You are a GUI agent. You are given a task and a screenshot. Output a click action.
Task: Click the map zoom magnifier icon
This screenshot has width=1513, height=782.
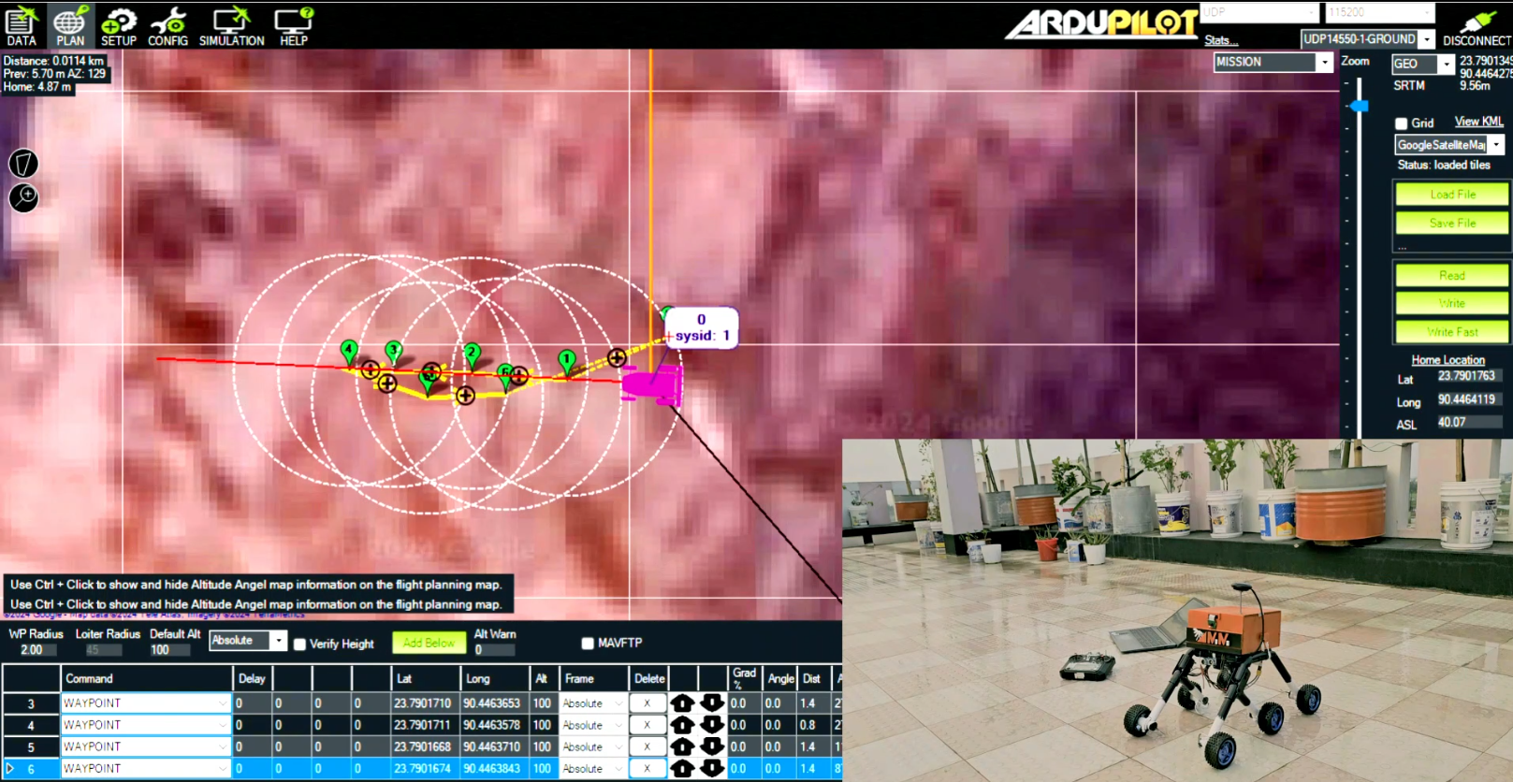(x=23, y=197)
